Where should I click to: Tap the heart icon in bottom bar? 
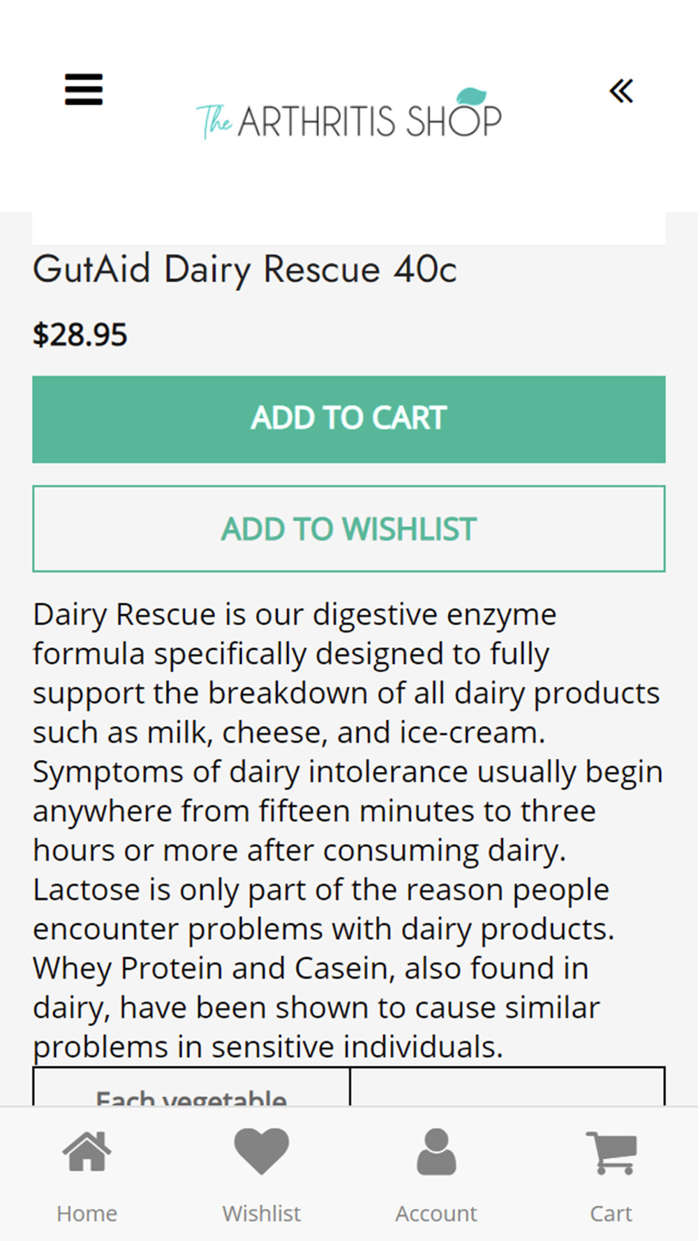click(262, 1151)
